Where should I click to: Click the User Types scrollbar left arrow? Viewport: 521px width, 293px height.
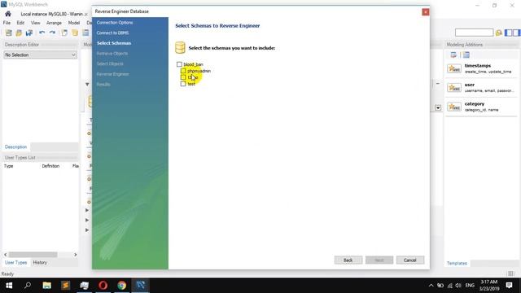click(x=6, y=255)
